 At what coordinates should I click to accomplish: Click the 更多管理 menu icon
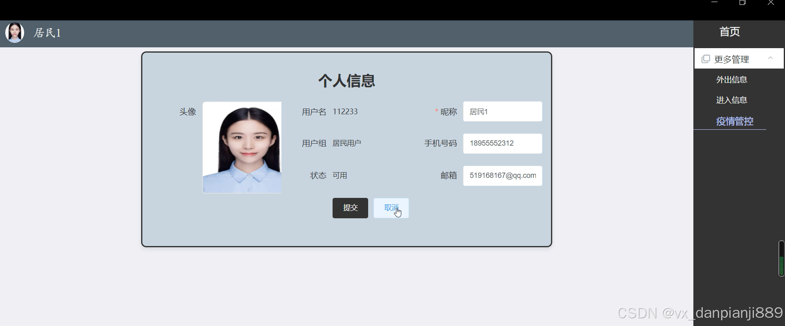706,59
